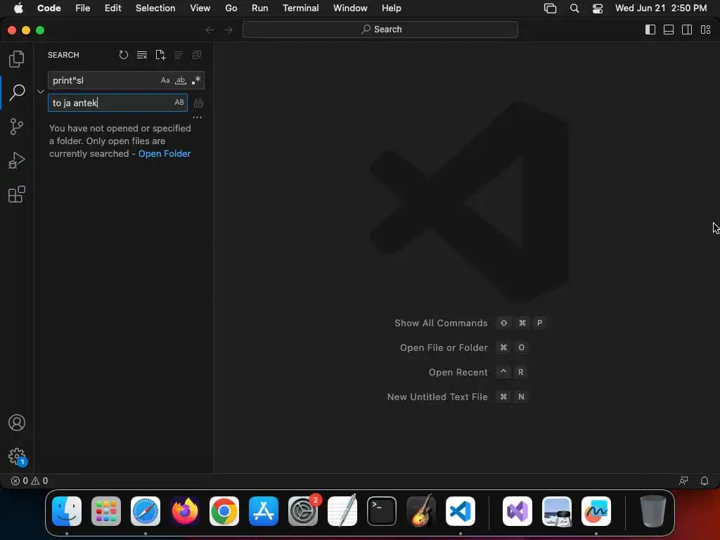Image resolution: width=720 pixels, height=540 pixels.
Task: Toggle Preserve Case in replace field
Action: (179, 103)
